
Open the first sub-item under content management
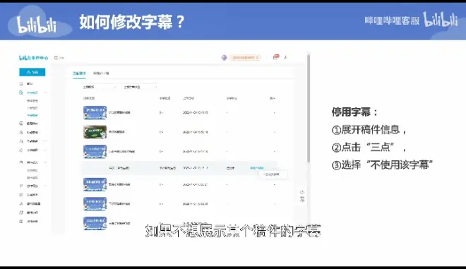pyautogui.click(x=32, y=101)
